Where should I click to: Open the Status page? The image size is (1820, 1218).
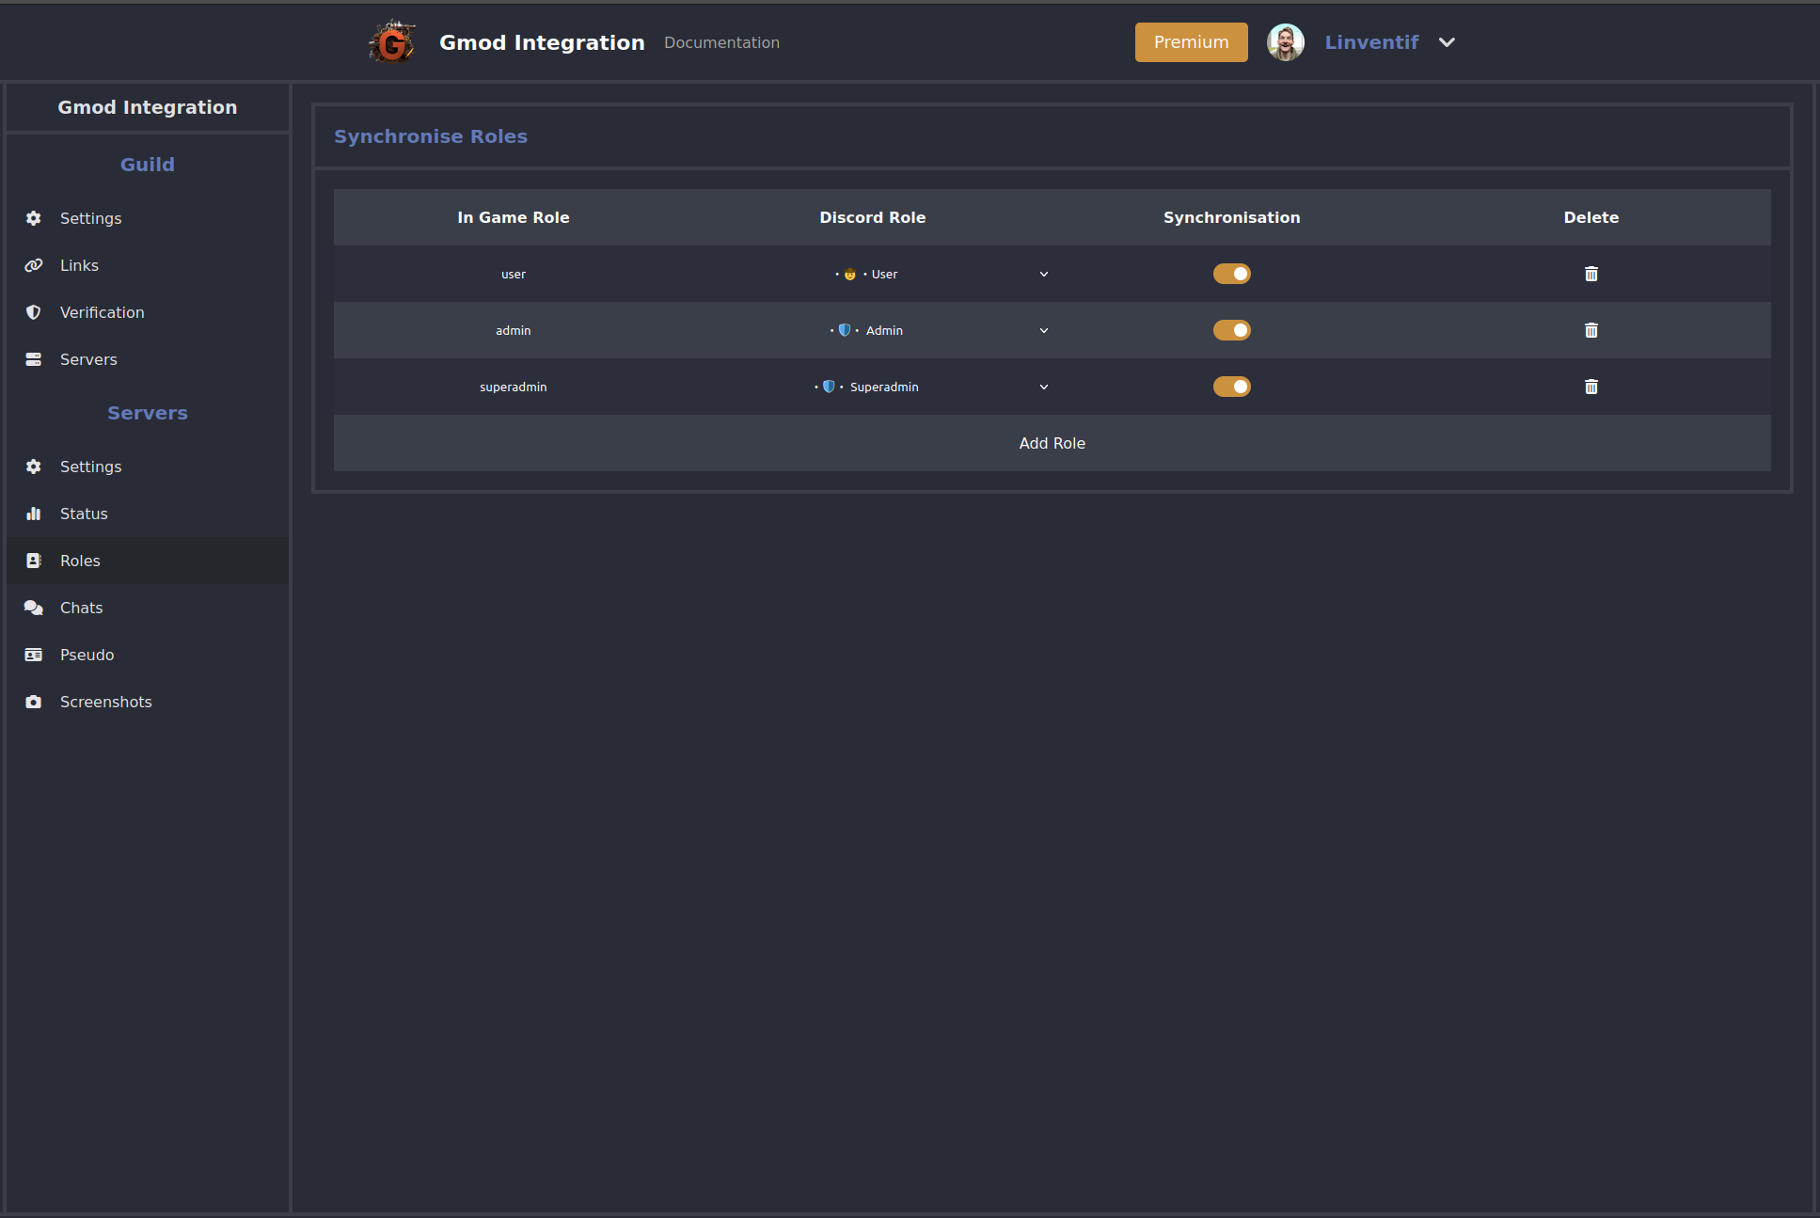[148, 514]
